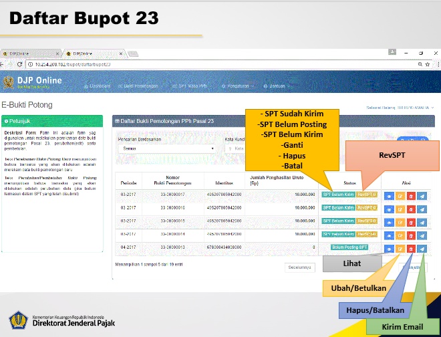Click the Sebelumnya pagination button
Screen dimensions: 441x337
(x=300, y=267)
